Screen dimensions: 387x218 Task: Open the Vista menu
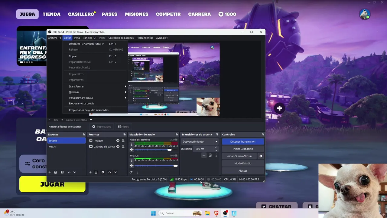click(77, 38)
